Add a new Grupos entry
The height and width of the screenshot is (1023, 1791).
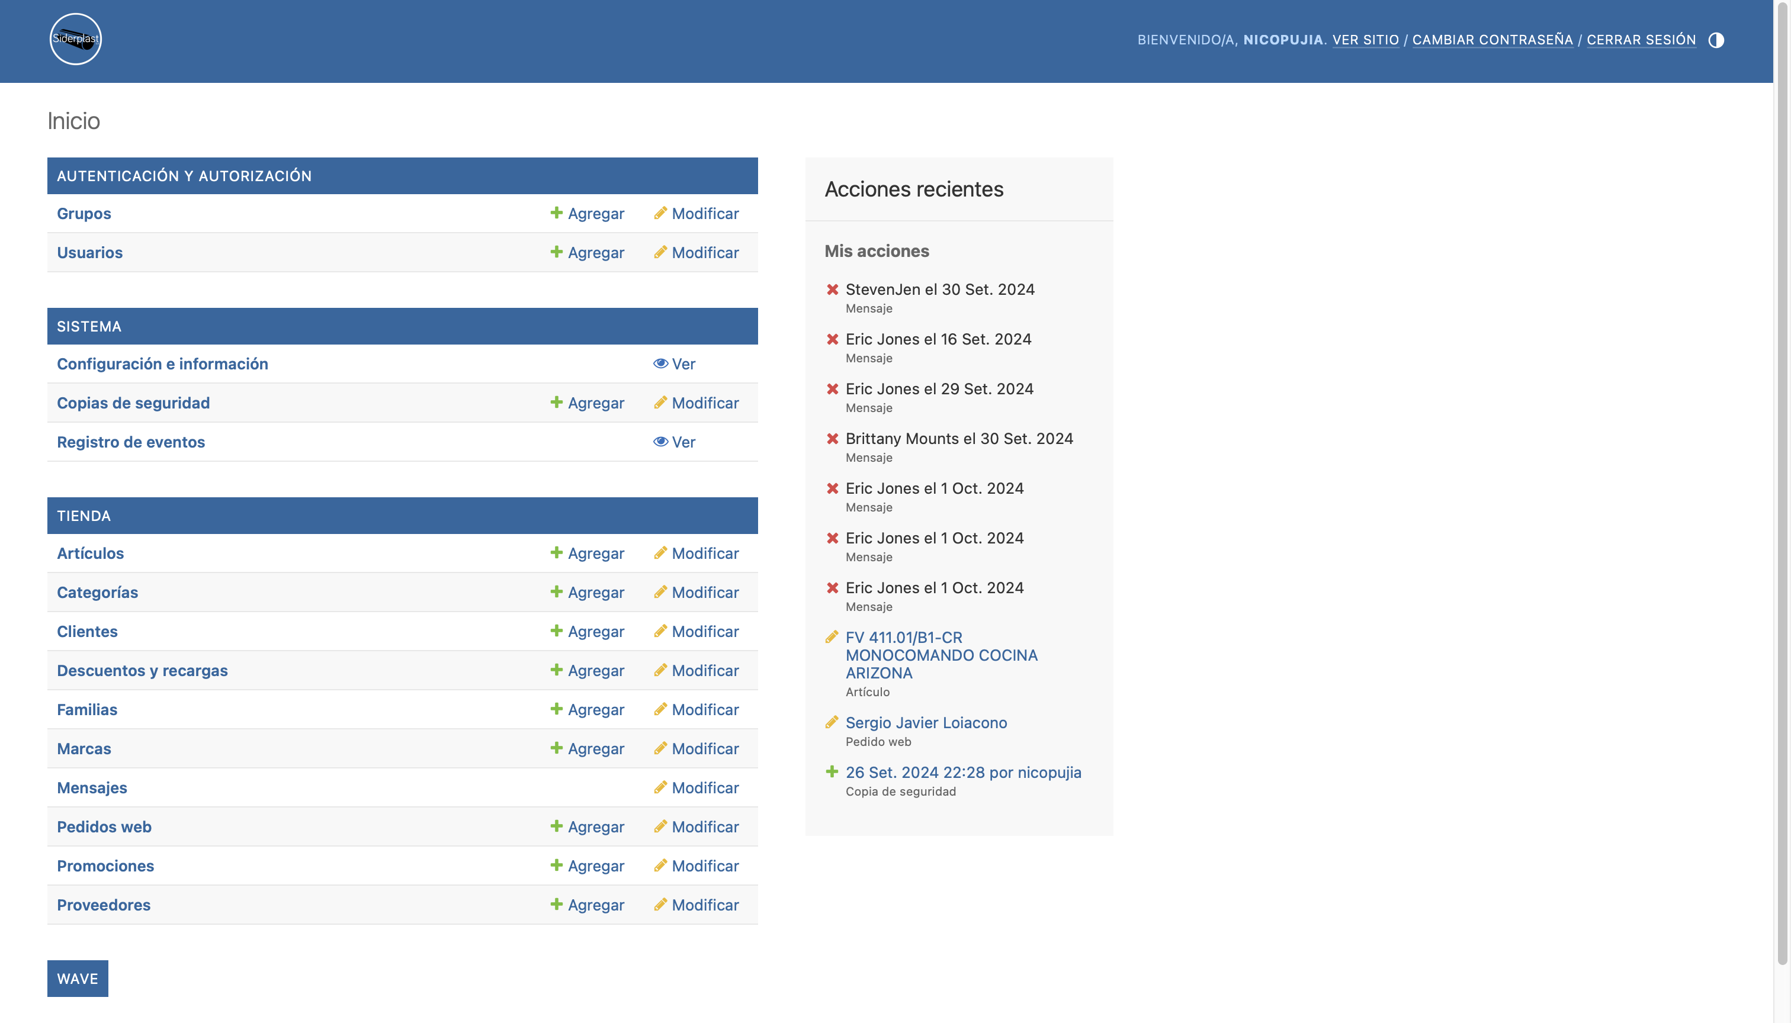[x=587, y=214]
